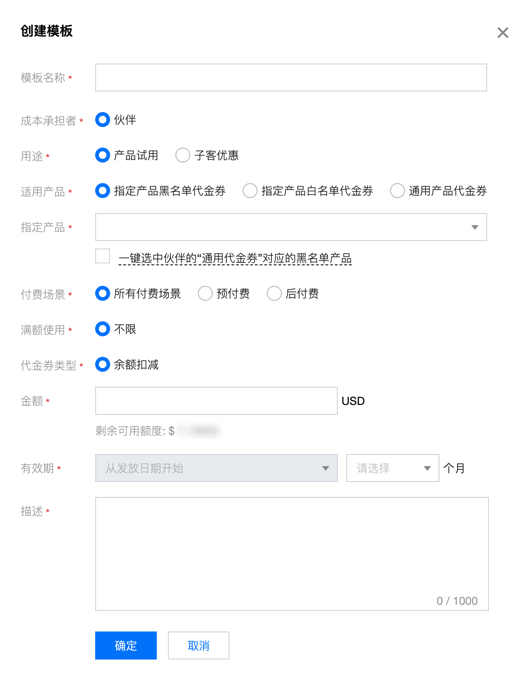
Task: Select 不限 for 满额使用
Action: (x=103, y=329)
